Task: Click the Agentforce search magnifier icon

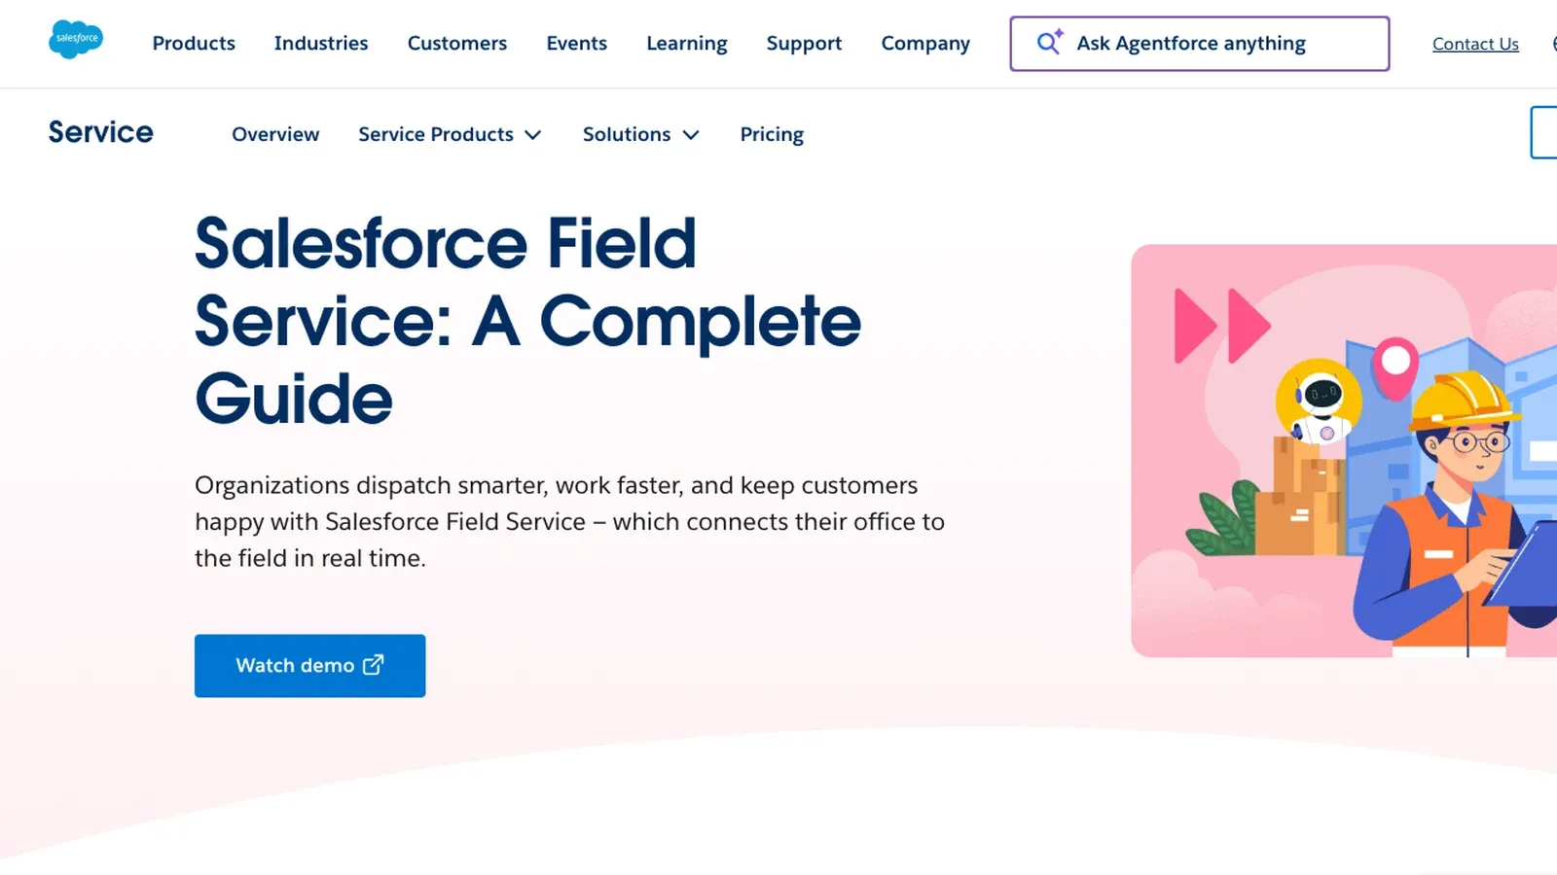Action: 1049,43
